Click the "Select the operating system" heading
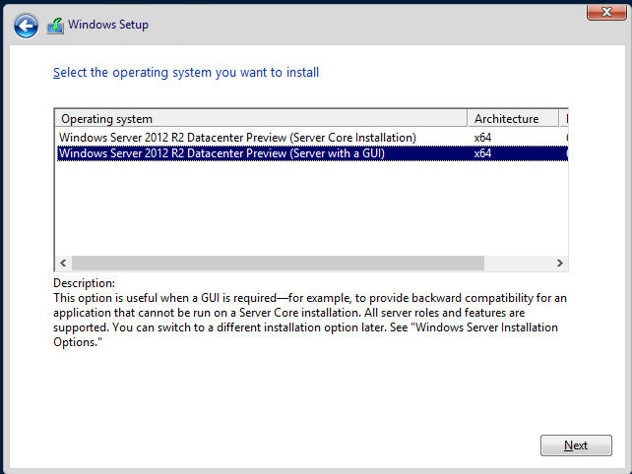 (185, 73)
